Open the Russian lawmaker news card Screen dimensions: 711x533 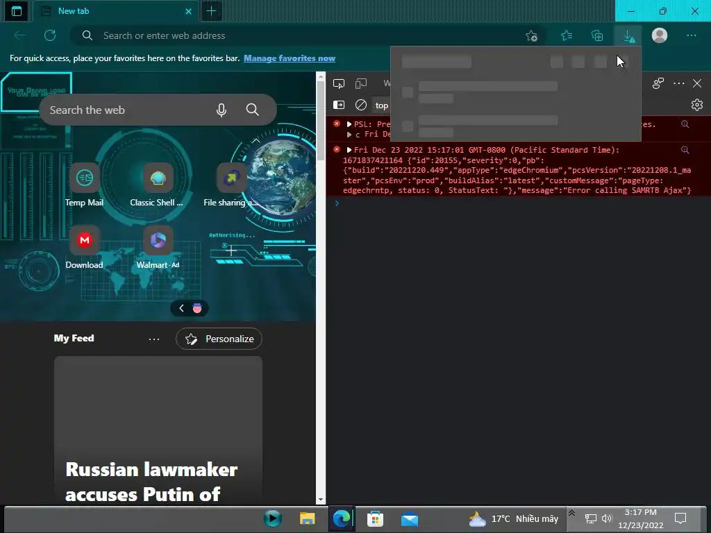[x=158, y=430]
